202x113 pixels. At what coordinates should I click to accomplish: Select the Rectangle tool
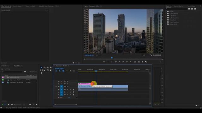[48, 70]
